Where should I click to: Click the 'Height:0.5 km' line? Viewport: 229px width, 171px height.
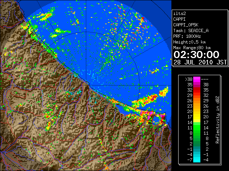(x=189, y=42)
